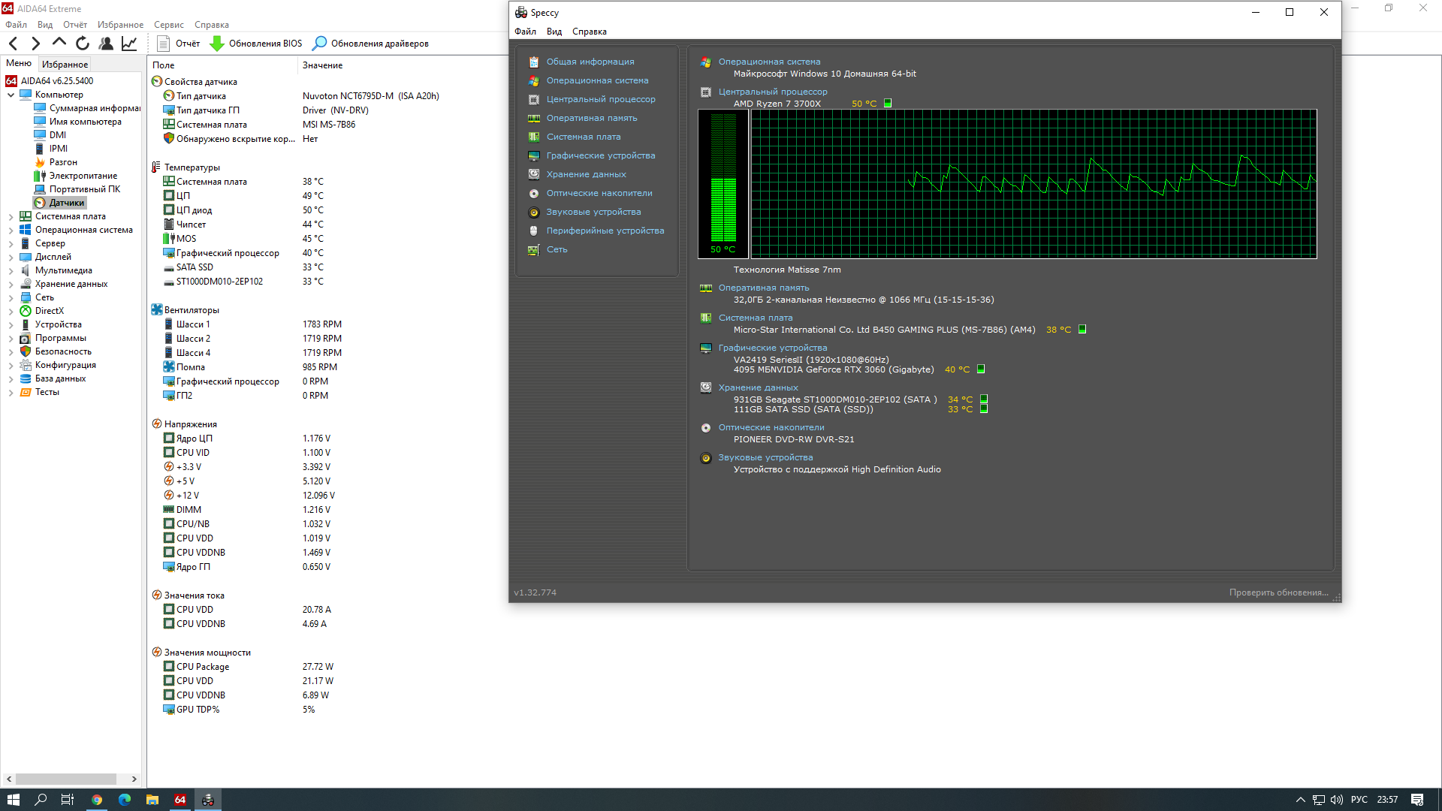The height and width of the screenshot is (811, 1442).
Task: Click the Значение column header
Action: pos(323,65)
